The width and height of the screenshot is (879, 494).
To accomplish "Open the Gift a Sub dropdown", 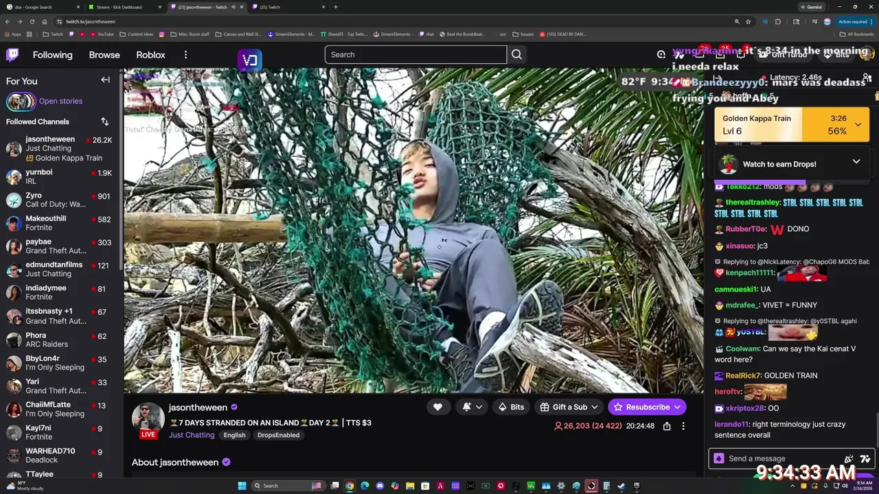I will click(569, 407).
